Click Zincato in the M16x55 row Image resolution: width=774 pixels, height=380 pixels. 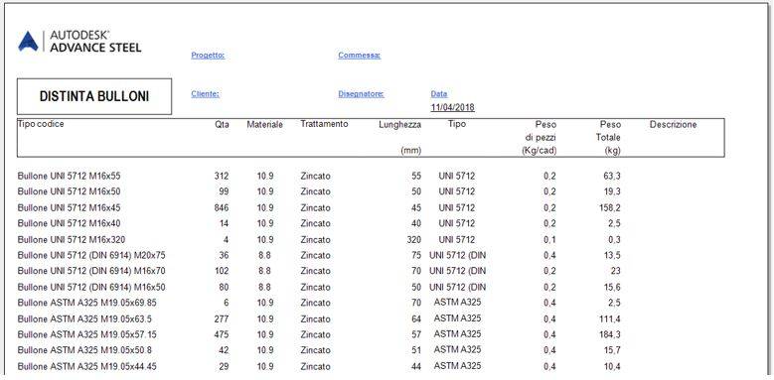pyautogui.click(x=315, y=176)
